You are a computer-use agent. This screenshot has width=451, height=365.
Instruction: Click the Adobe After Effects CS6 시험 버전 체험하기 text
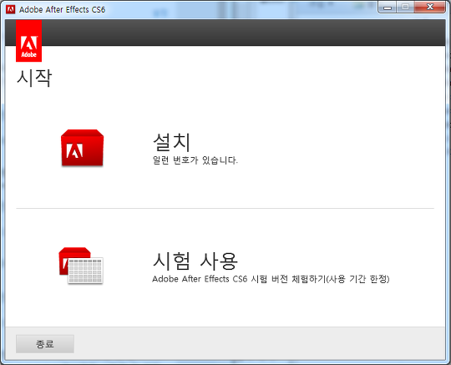pos(271,279)
